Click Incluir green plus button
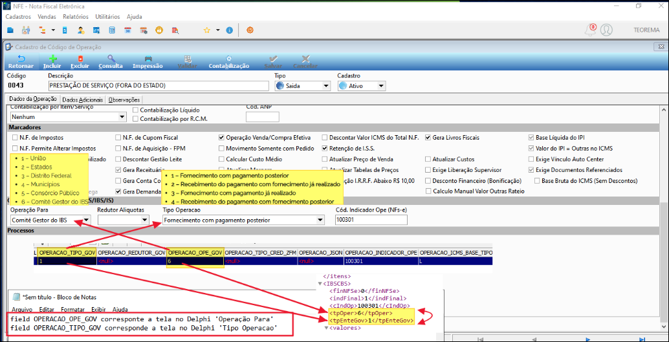Image resolution: width=669 pixels, height=342 pixels. [x=52, y=62]
